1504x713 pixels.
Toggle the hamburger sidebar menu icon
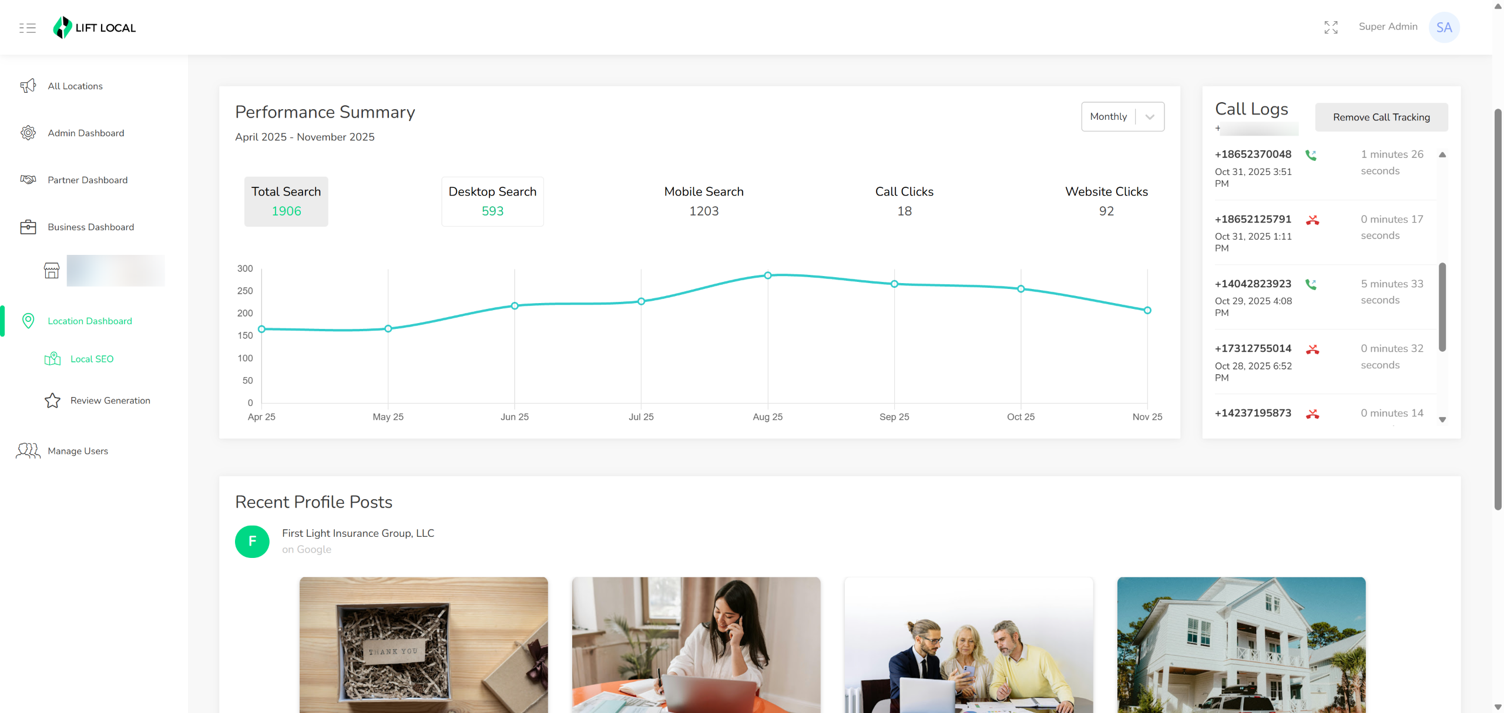pyautogui.click(x=27, y=28)
